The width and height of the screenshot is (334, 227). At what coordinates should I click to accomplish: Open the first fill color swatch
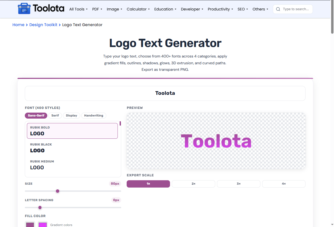pos(30,225)
